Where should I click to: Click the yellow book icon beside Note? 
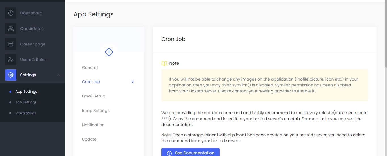164,63
